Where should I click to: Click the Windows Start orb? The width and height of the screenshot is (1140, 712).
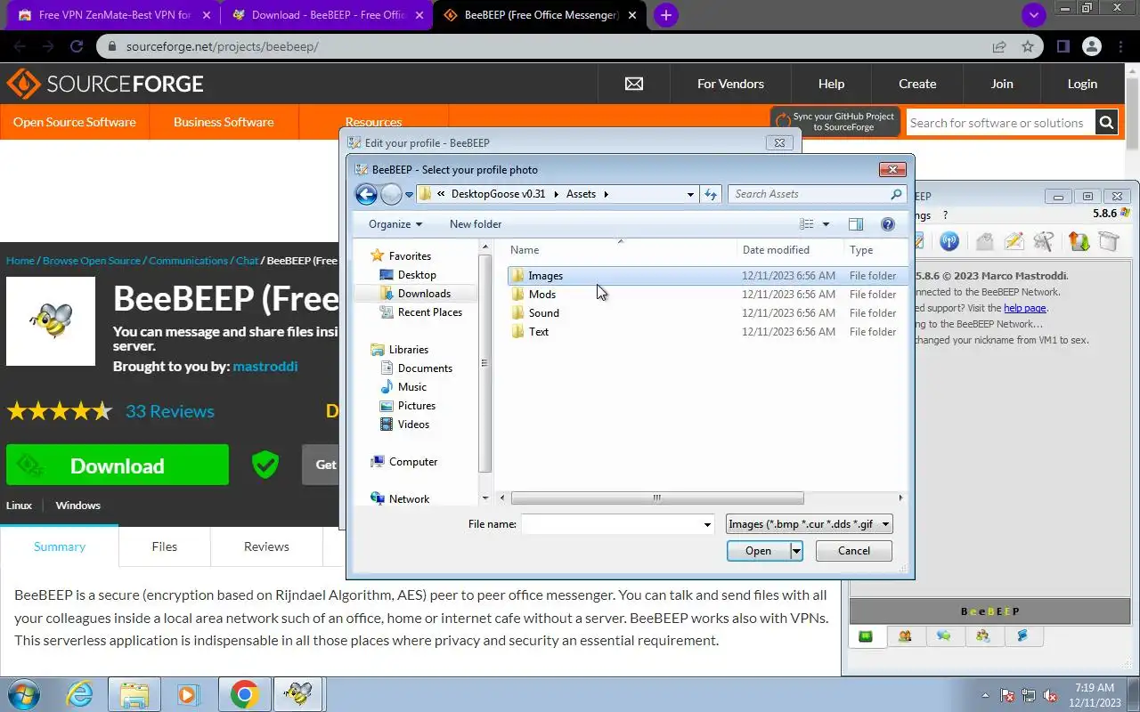coord(24,694)
